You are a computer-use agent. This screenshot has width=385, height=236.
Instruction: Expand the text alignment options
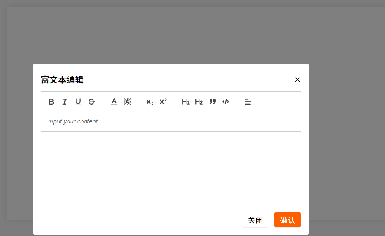point(248,102)
